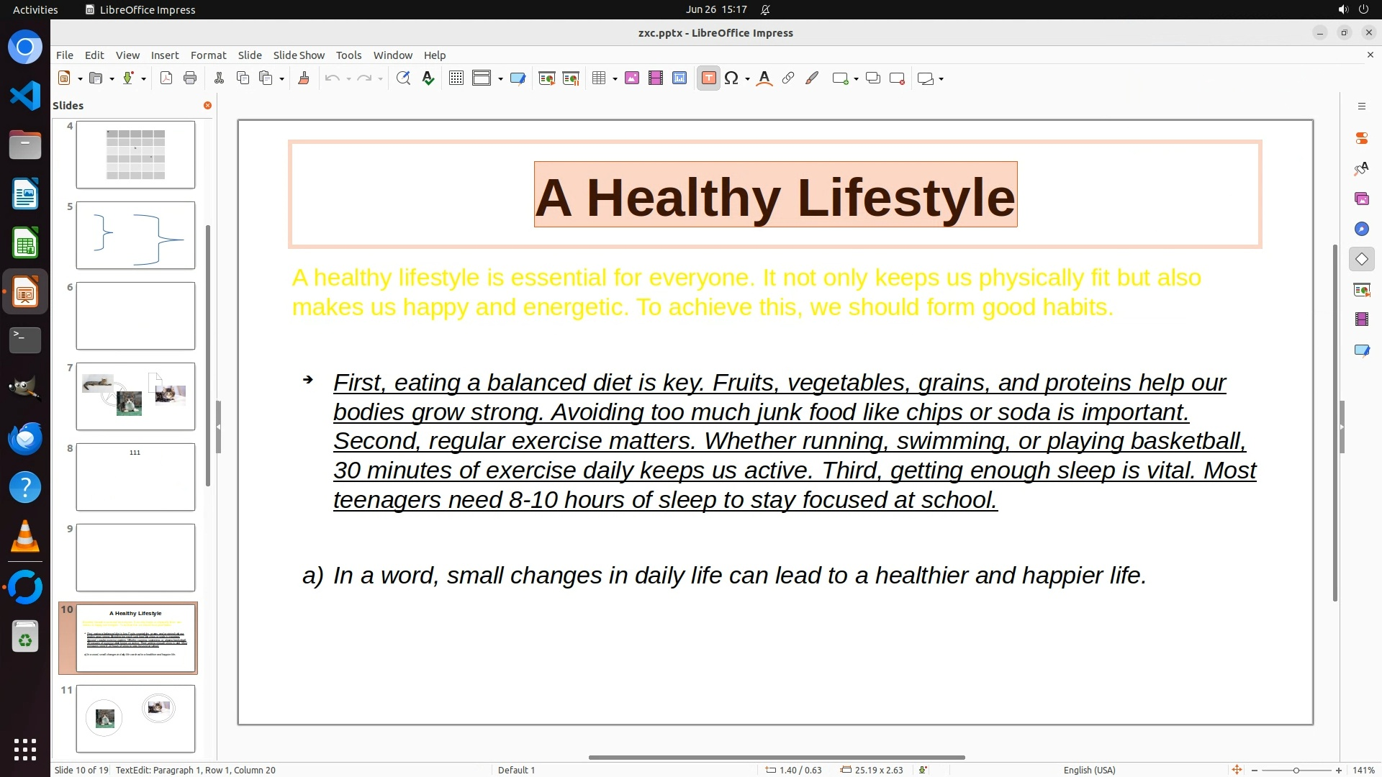This screenshot has height=777, width=1382.
Task: Close the Slides panel
Action: [207, 106]
